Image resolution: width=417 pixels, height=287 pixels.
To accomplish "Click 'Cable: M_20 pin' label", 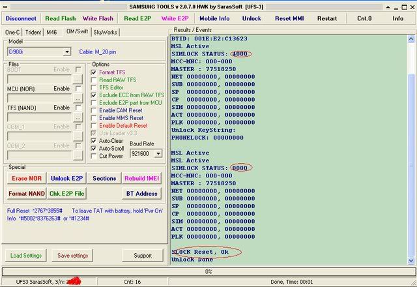I will coord(98,52).
